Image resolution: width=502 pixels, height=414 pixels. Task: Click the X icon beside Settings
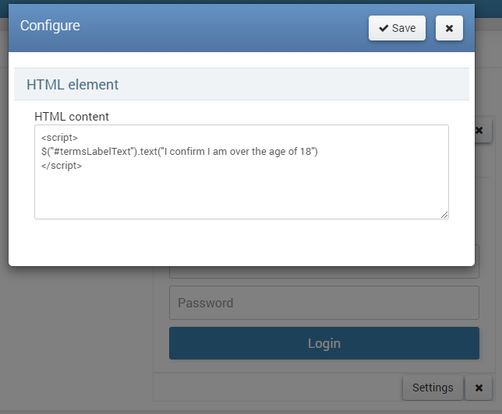pos(479,388)
